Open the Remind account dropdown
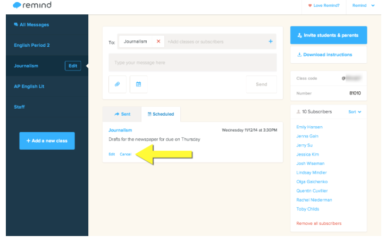The height and width of the screenshot is (244, 385). click(x=363, y=5)
